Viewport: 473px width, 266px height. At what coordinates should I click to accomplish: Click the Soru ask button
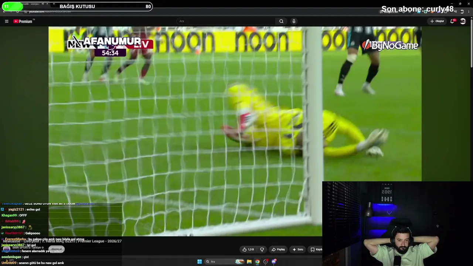(x=298, y=249)
